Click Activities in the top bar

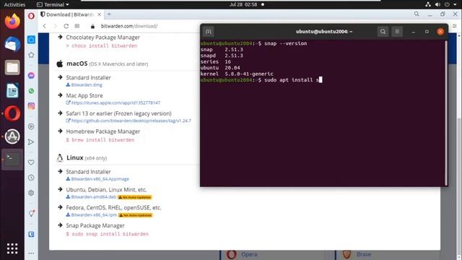[x=14, y=4]
